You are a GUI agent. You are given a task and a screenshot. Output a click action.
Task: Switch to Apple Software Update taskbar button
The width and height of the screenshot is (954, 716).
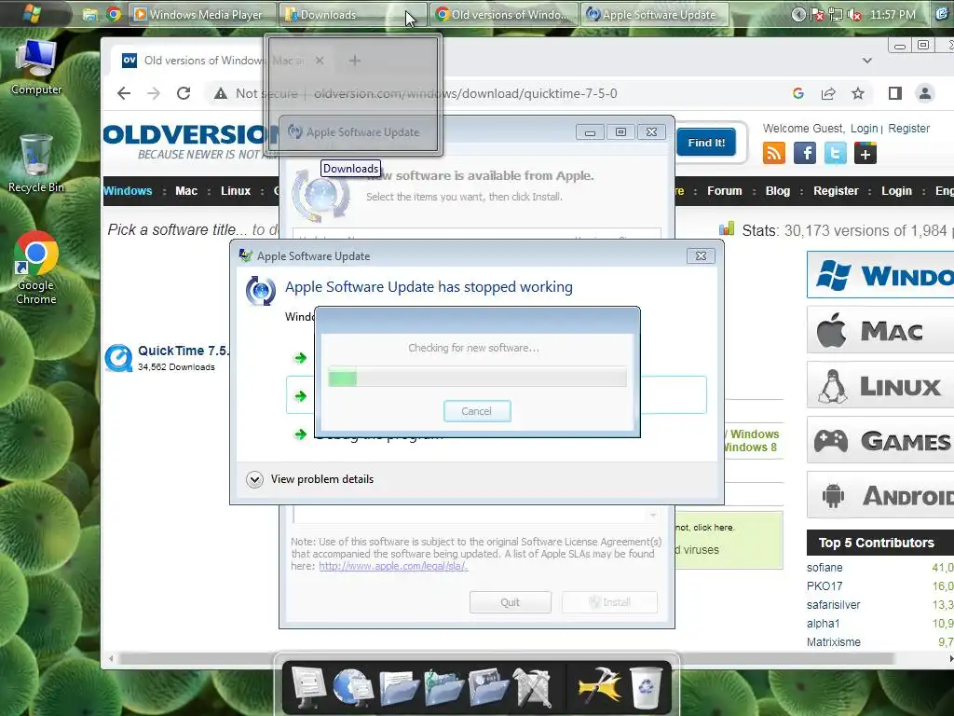pos(654,15)
